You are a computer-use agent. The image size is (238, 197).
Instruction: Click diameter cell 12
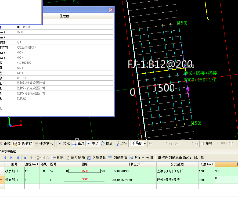(x=32, y=171)
